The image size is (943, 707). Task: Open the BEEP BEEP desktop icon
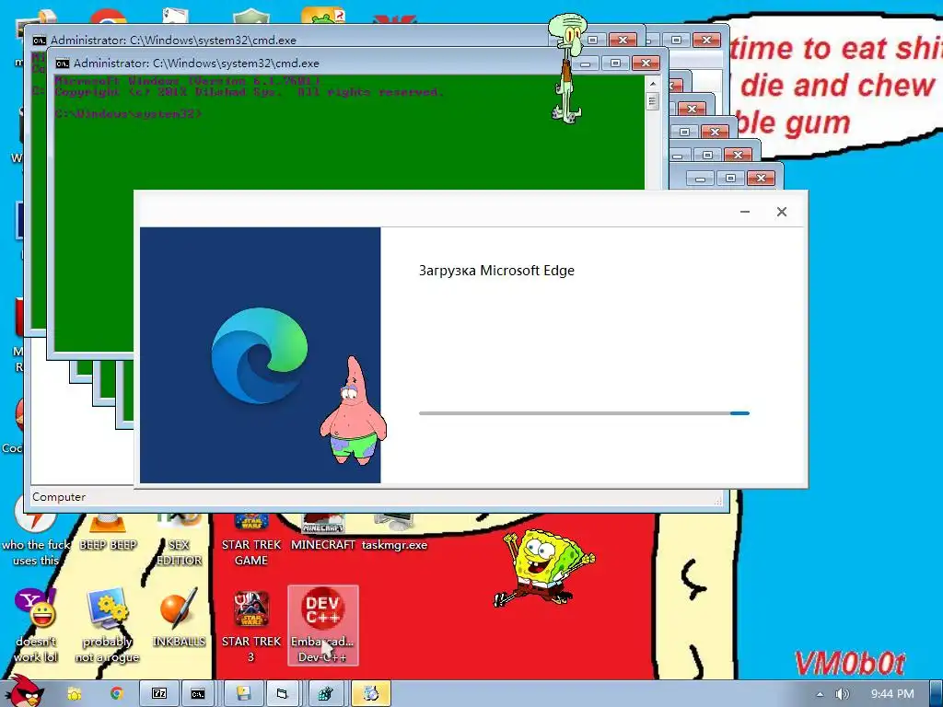108,535
